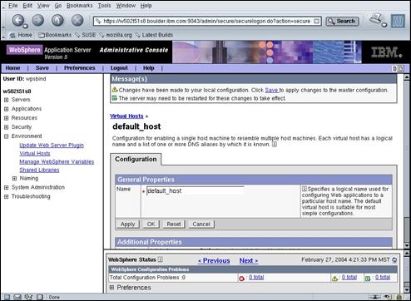Click the browser Search button
411x301 pixels.
tap(342, 21)
